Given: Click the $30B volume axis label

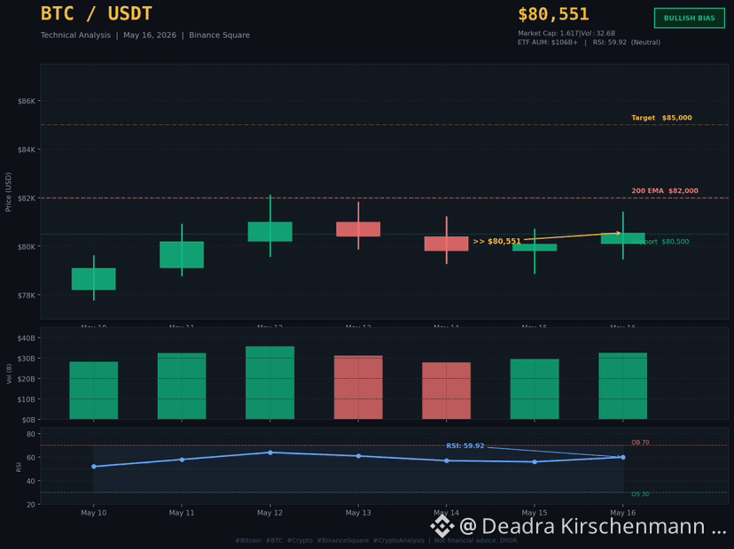Looking at the screenshot, I should coord(27,359).
